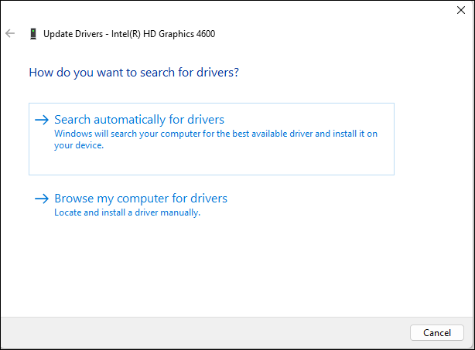Click the back arrow in the title bar
475x350 pixels.
pos(10,34)
